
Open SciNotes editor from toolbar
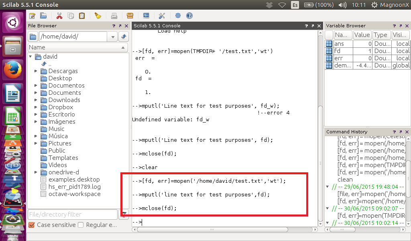[32, 16]
